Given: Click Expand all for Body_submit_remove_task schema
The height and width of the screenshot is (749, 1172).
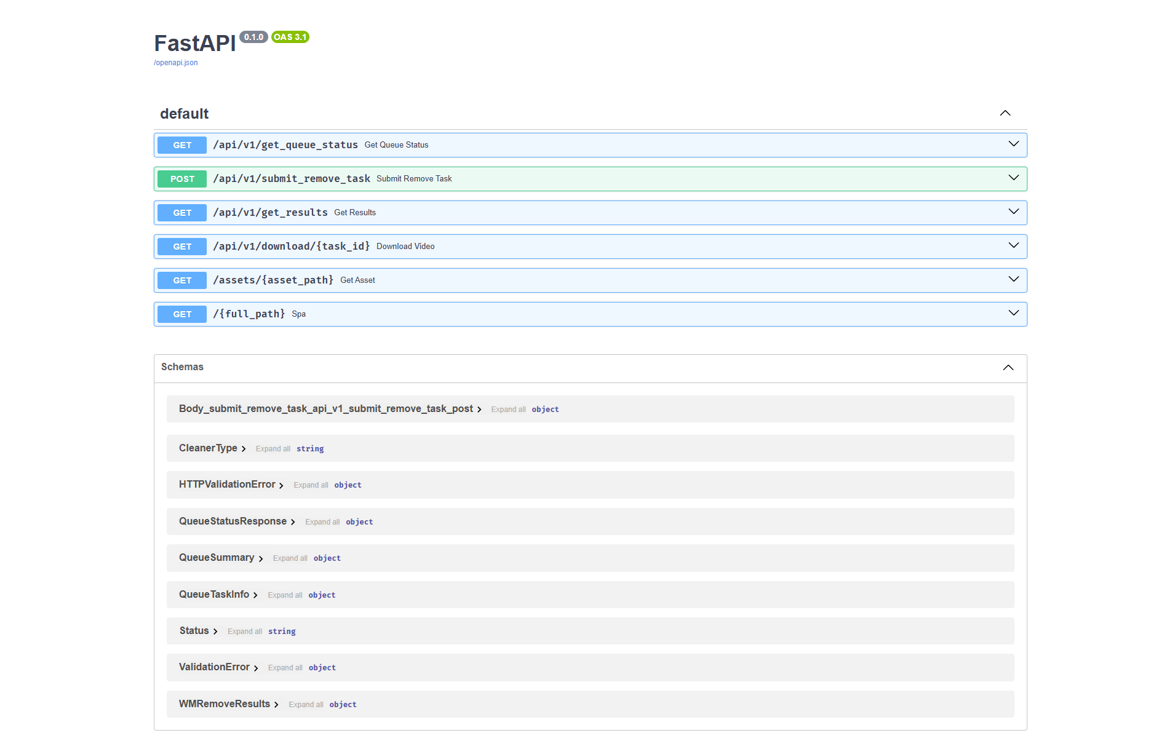Looking at the screenshot, I should click(508, 410).
